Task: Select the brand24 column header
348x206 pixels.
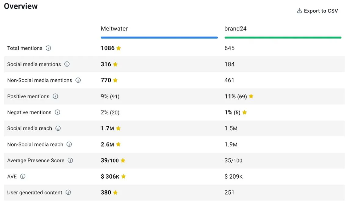Action: 235,28
